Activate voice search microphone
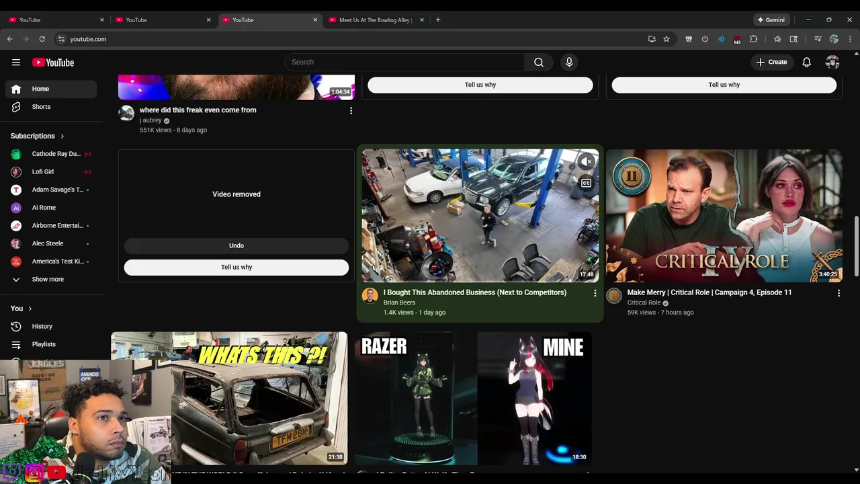This screenshot has height=484, width=860. [569, 62]
